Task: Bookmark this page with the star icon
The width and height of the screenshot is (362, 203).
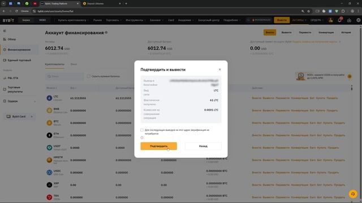Action: coord(308,11)
